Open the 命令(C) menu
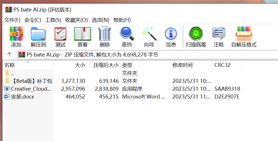This screenshot has height=141, width=278. click(33, 20)
